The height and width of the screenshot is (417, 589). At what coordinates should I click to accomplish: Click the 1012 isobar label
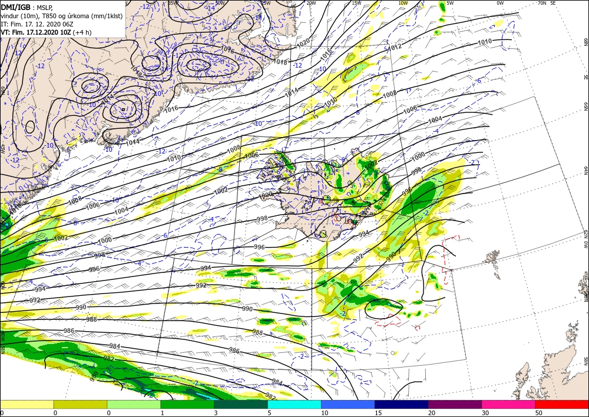coord(395,47)
